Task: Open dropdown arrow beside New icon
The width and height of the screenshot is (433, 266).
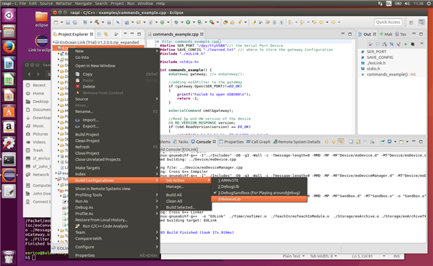Action: 62,22
